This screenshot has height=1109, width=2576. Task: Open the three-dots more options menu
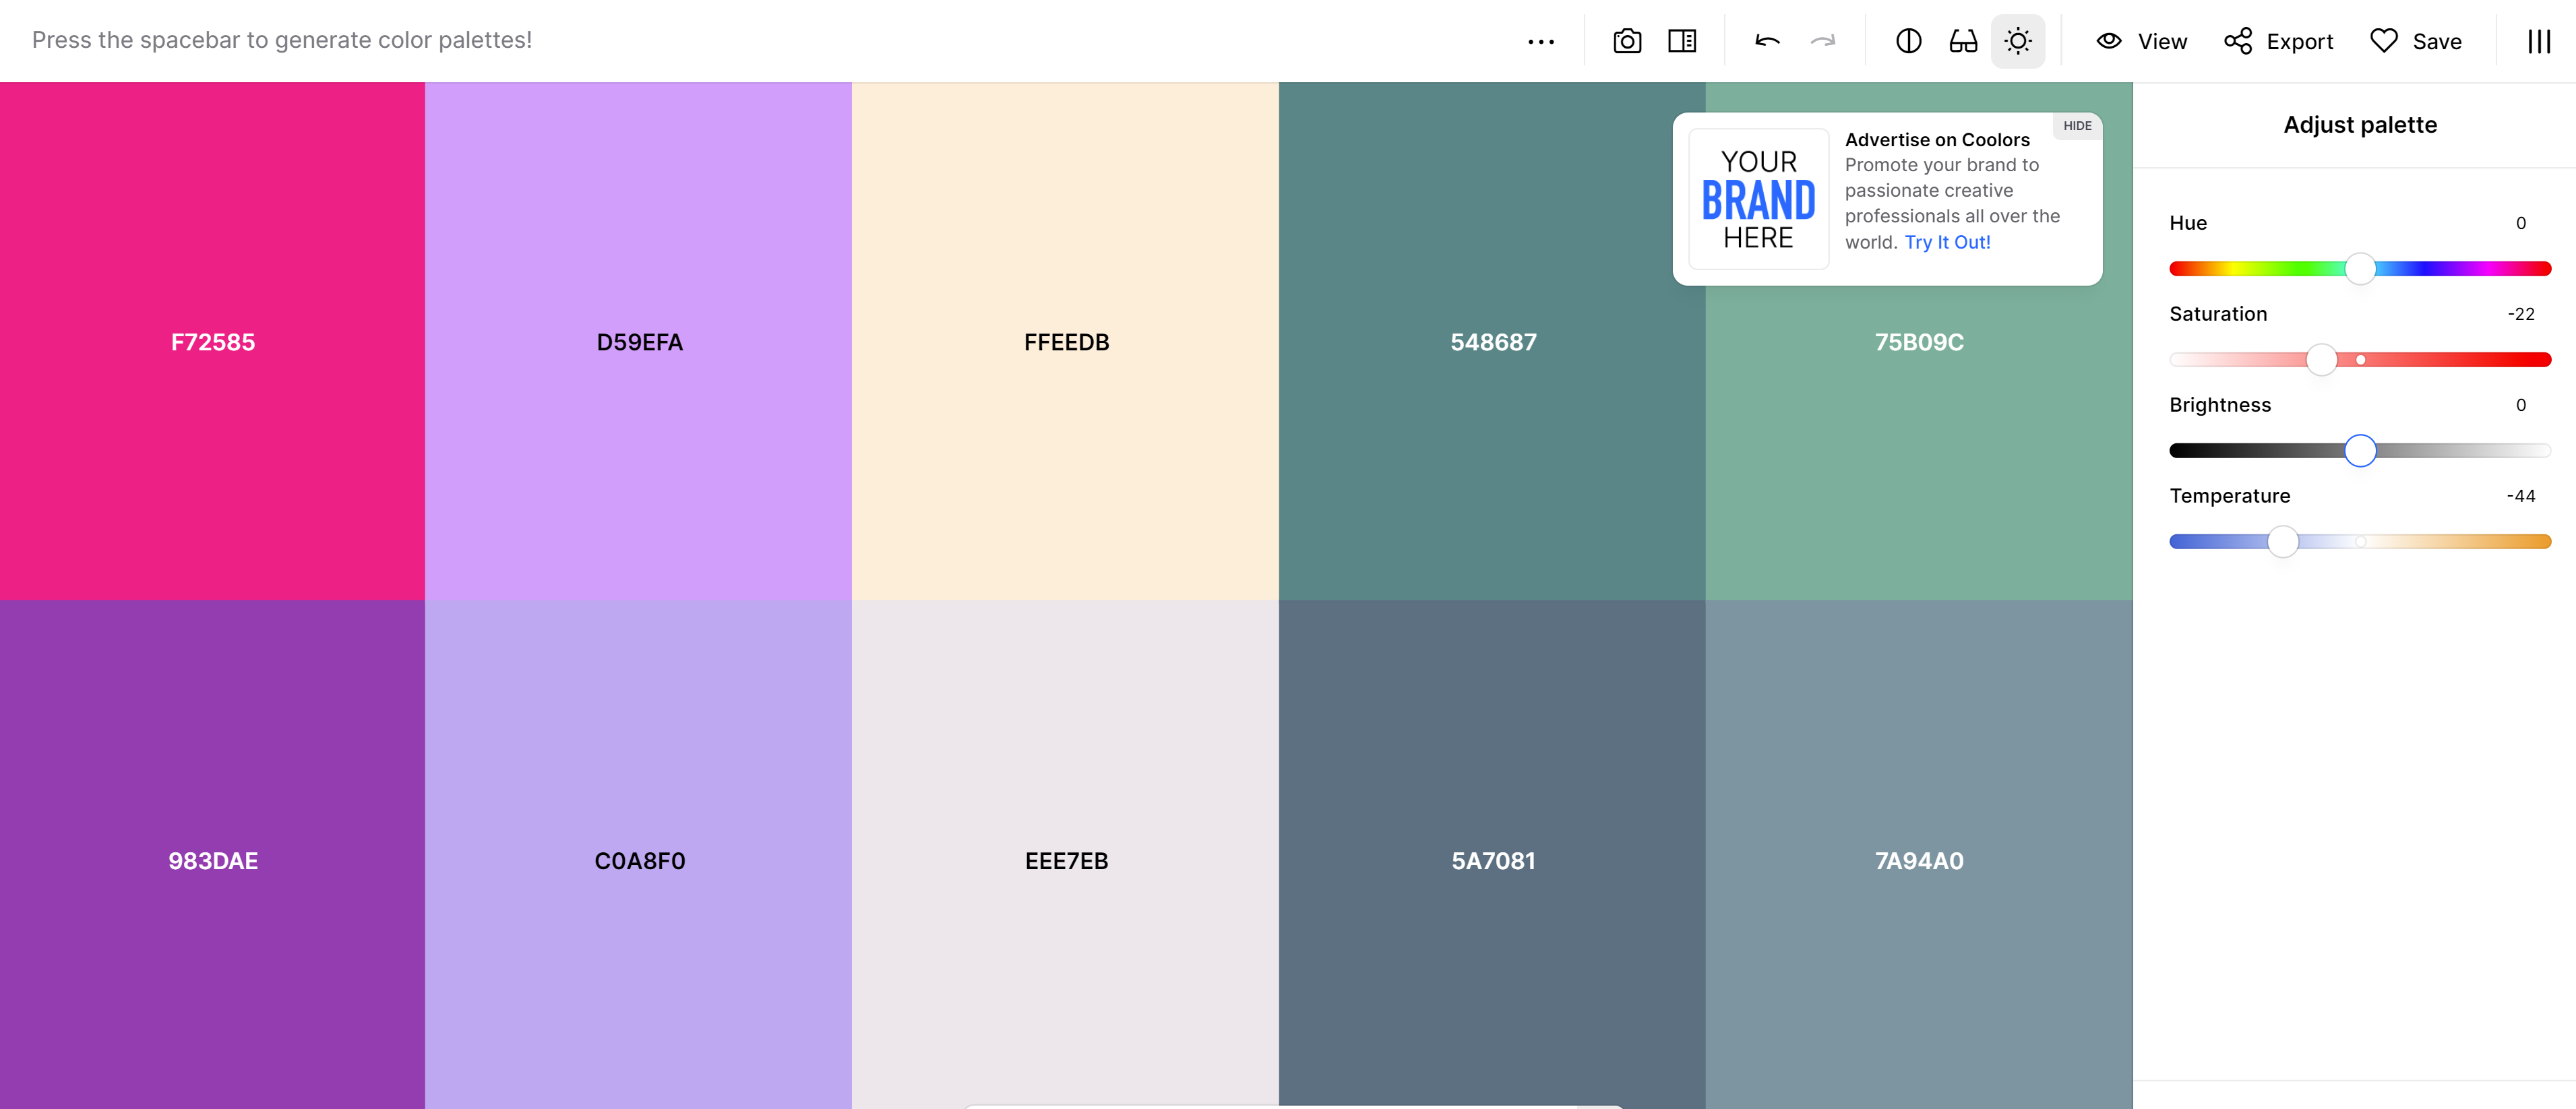[x=1540, y=41]
